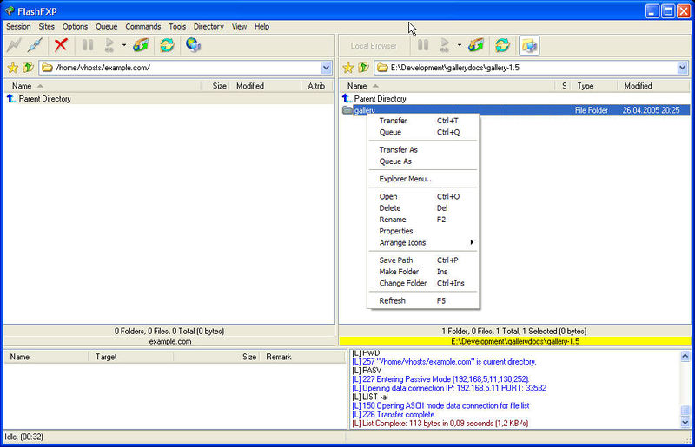Sort right pane by Modified column header
This screenshot has height=447, width=695.
point(654,86)
